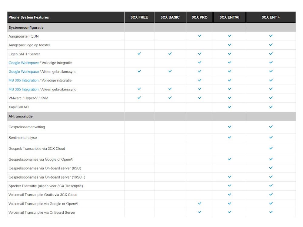Select the Aangepaste FQDN row label
The image size is (303, 227).
(24, 36)
